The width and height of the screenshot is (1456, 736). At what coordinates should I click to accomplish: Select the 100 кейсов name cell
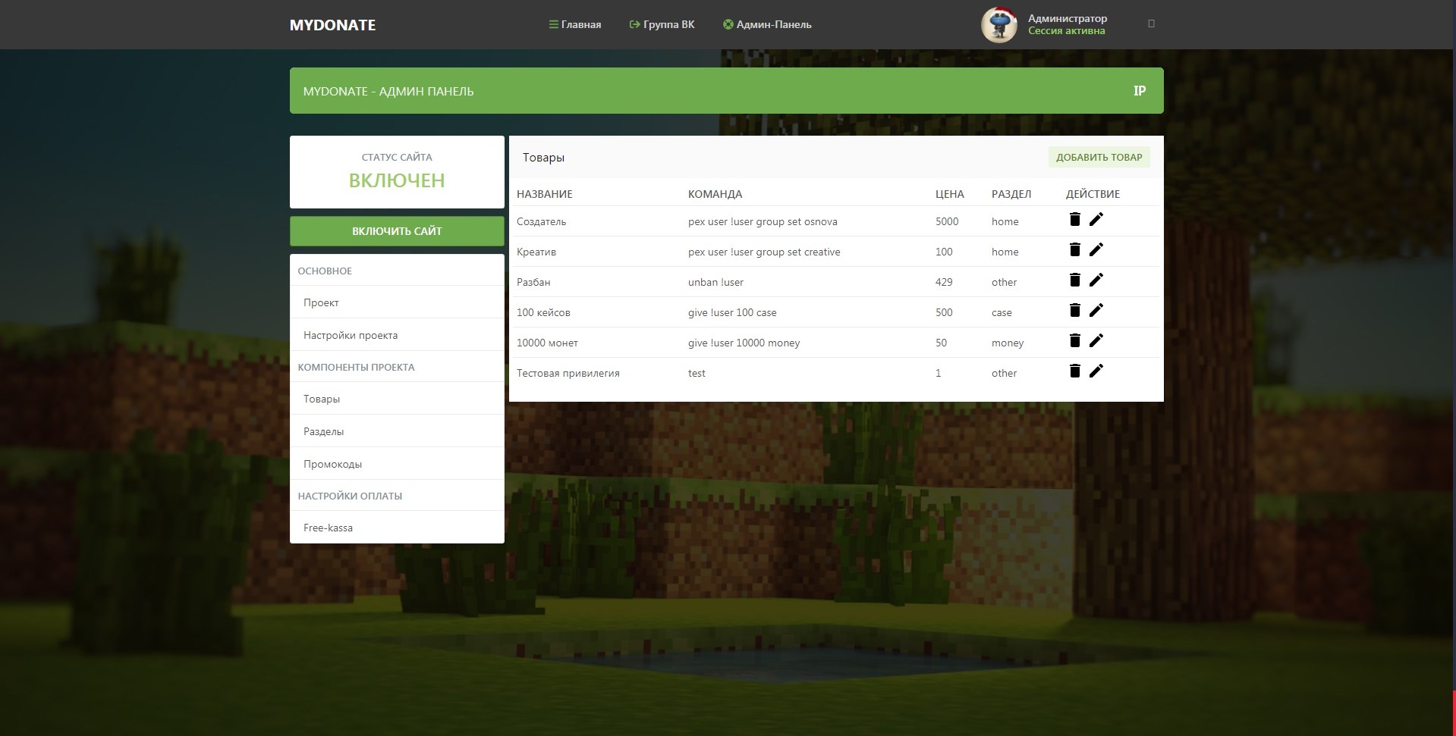[543, 312]
